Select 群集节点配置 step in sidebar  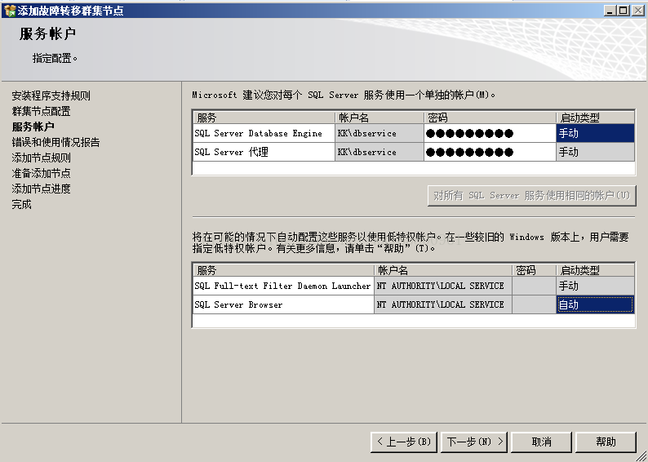42,111
